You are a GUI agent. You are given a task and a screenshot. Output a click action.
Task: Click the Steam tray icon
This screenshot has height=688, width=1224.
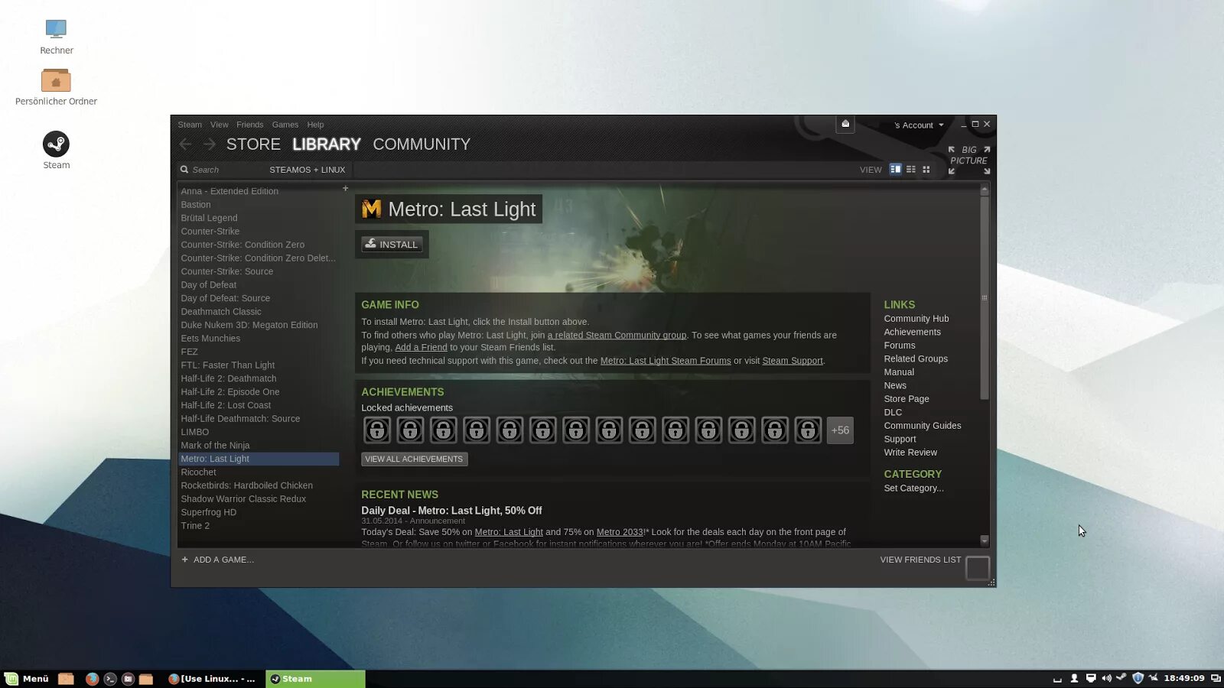pos(1121,678)
